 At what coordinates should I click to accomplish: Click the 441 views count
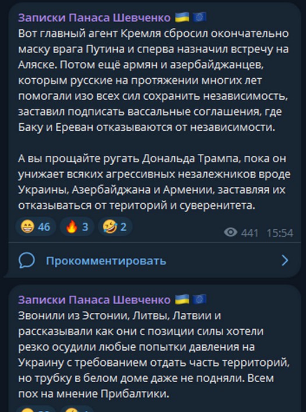(x=249, y=233)
